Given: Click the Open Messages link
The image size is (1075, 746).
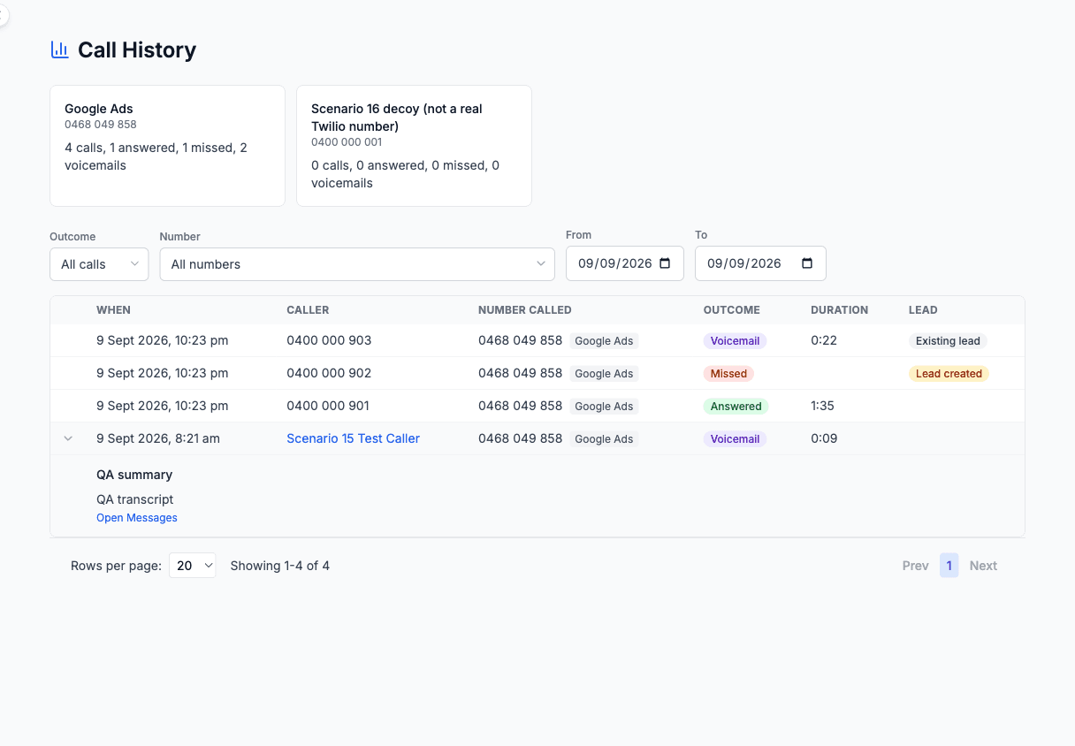Looking at the screenshot, I should point(137,518).
